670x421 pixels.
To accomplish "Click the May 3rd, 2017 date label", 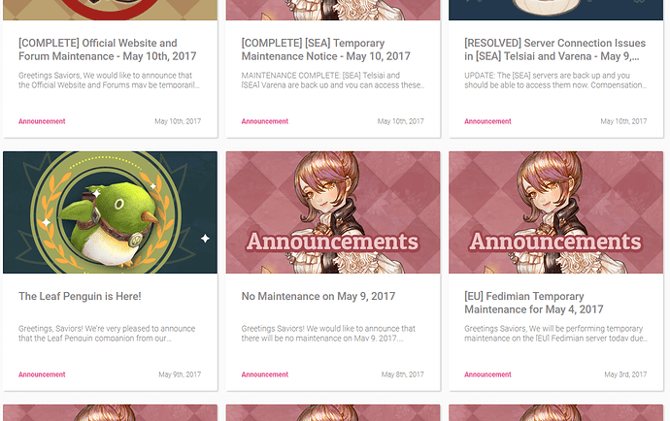I will 625,374.
